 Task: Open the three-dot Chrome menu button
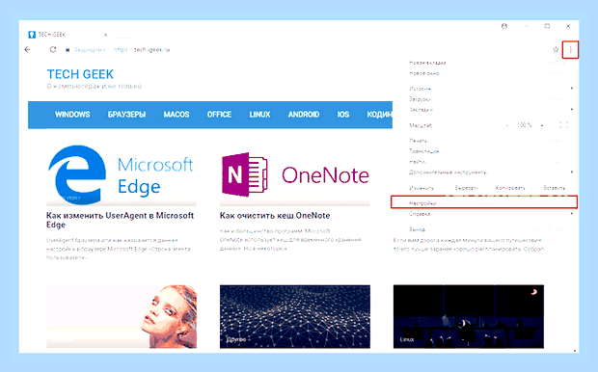[x=571, y=49]
